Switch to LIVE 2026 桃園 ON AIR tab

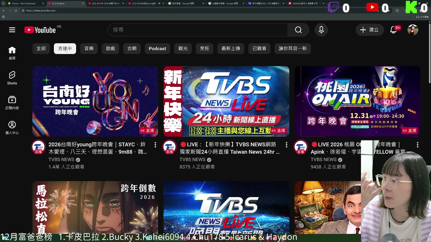[x=106, y=3]
